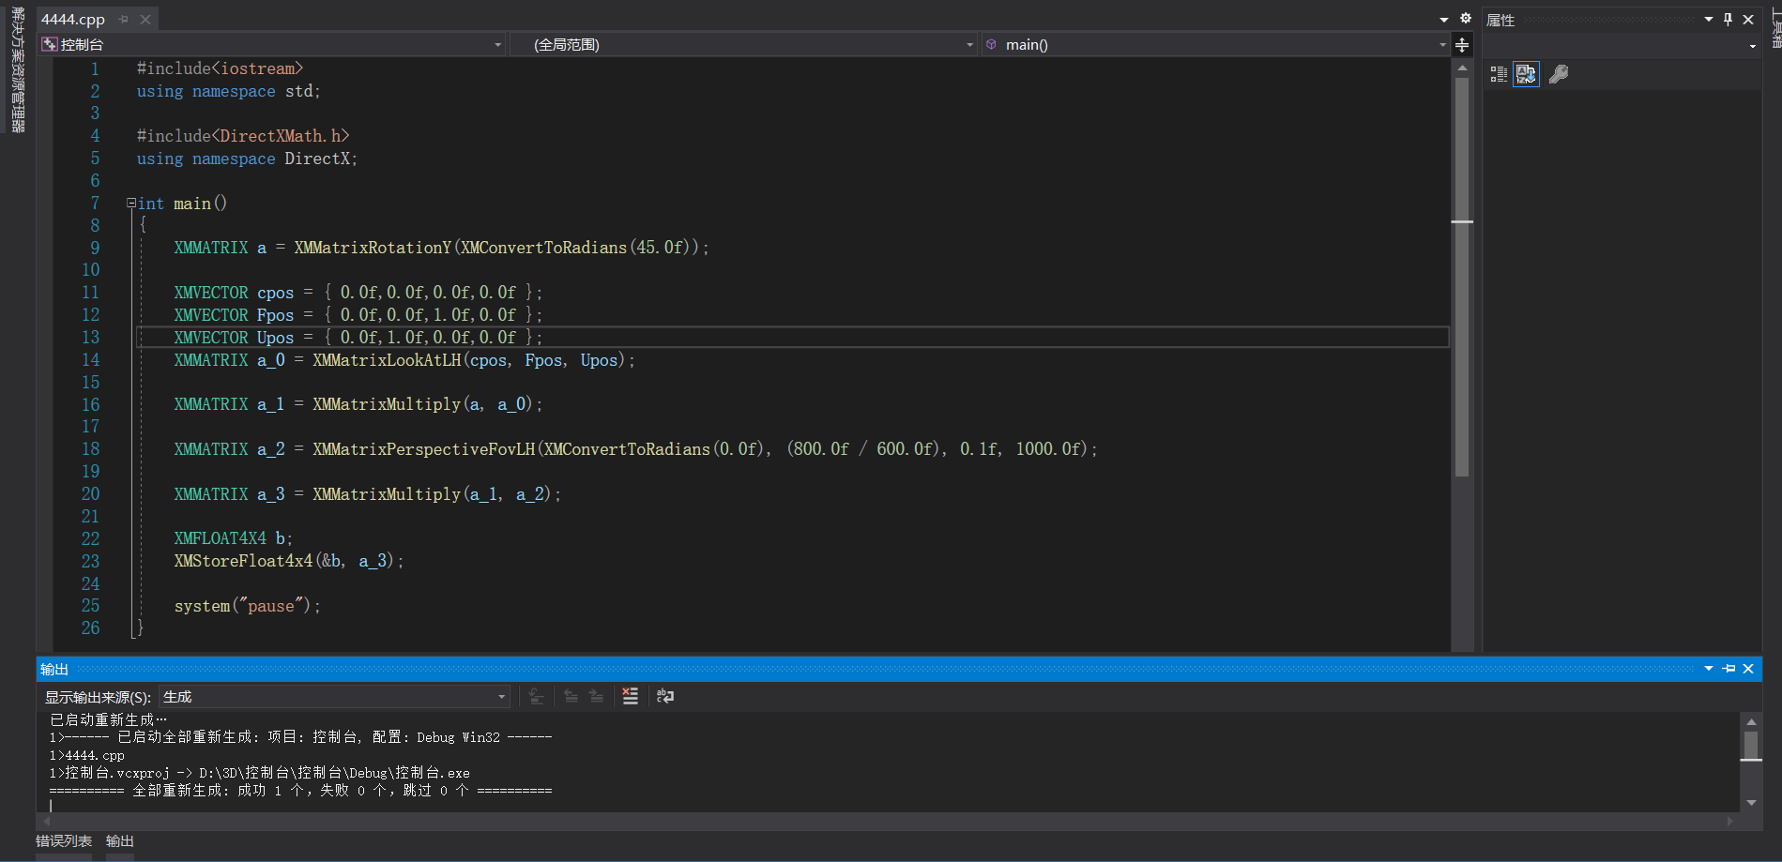Click the XMVECTOR Upos declaration
This screenshot has width=1782, height=862.
tap(358, 338)
